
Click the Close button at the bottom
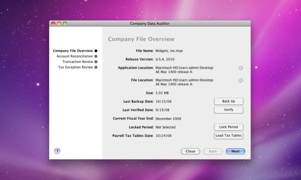click(x=190, y=151)
